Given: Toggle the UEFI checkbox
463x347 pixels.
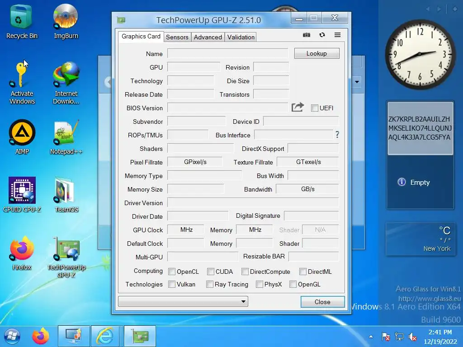Looking at the screenshot, I should 315,108.
